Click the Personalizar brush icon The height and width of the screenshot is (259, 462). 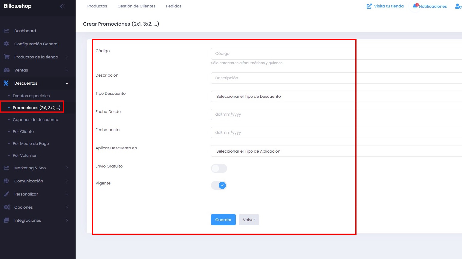click(6, 194)
